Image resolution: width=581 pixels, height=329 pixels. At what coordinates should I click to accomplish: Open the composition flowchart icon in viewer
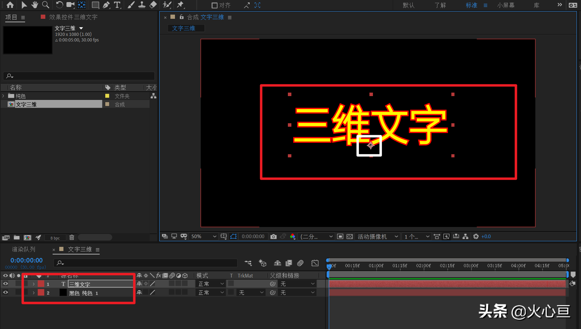pos(465,236)
